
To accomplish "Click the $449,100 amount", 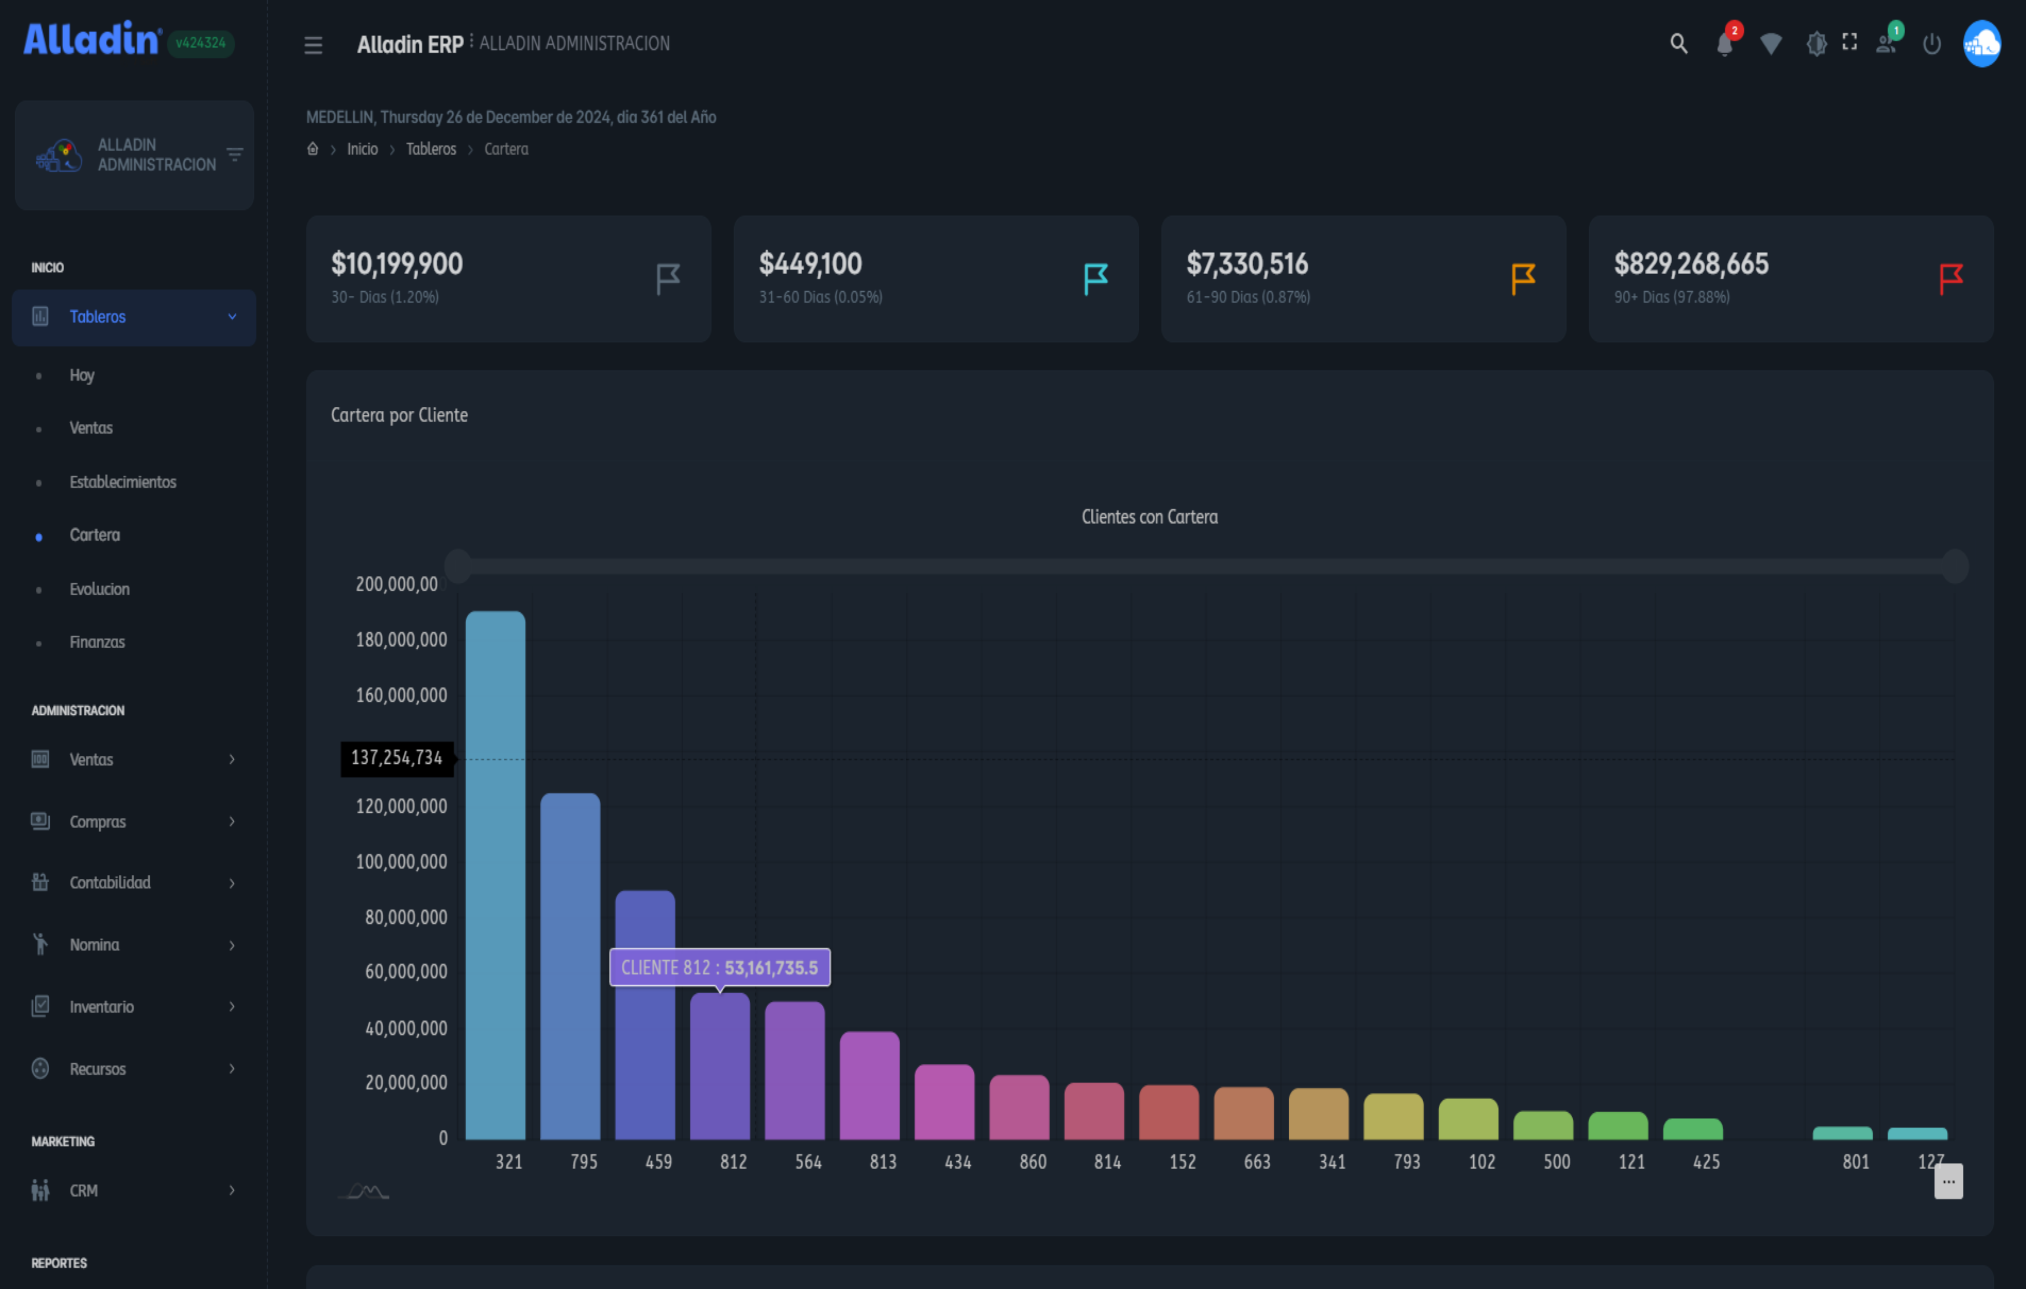I will pyautogui.click(x=810, y=264).
